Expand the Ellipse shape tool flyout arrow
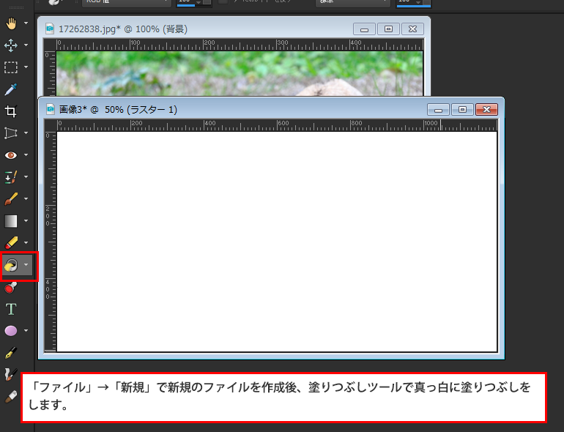 (26, 330)
